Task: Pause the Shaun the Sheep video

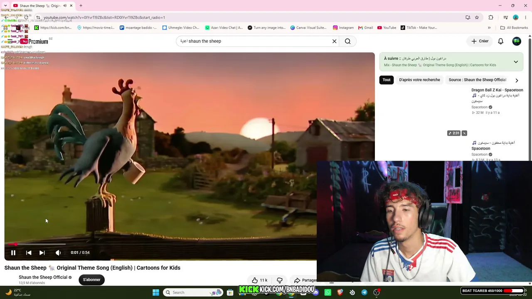Action: pos(13,252)
